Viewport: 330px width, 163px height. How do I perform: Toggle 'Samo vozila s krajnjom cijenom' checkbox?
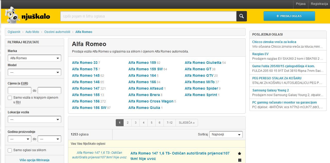click(x=10, y=98)
